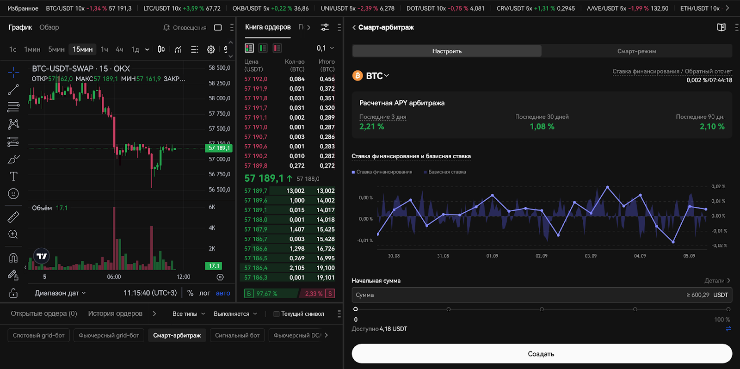740x369 pixels.
Task: Set amount slider to 50% midpoint
Action: tap(542, 309)
